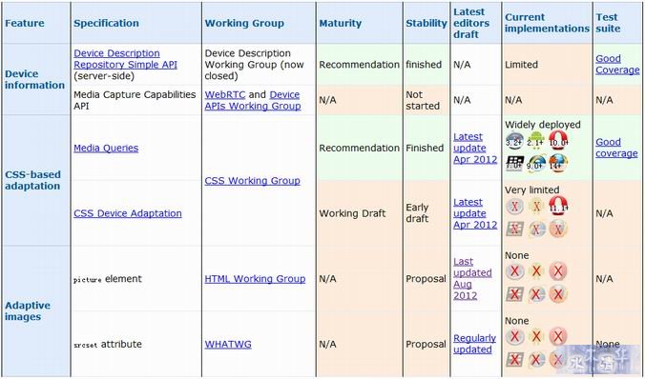Click the BlackBerry 7.0+ icon for Media Queries

tap(514, 164)
